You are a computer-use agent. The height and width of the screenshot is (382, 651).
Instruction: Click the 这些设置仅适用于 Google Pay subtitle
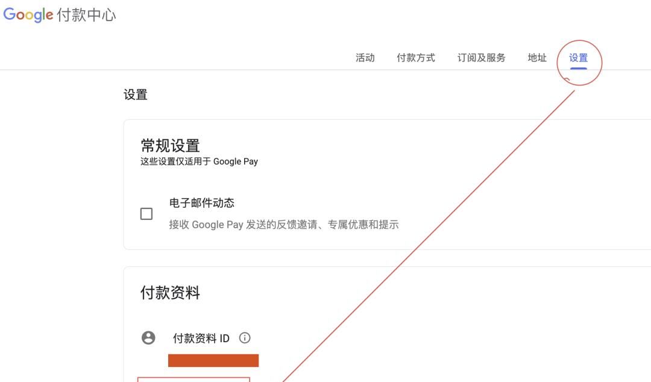(x=199, y=161)
